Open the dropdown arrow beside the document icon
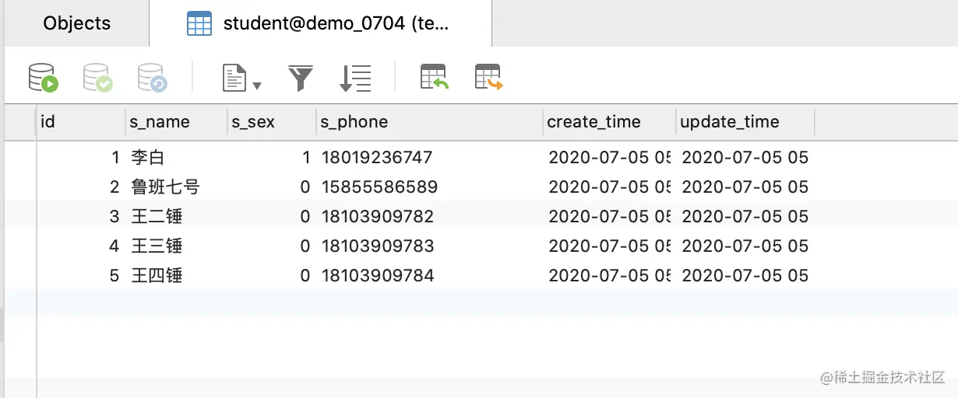The width and height of the screenshot is (958, 398). pos(257,85)
